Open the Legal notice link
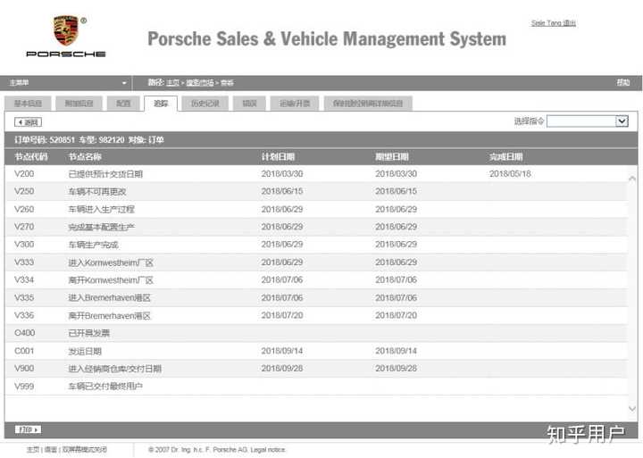 tap(267, 450)
